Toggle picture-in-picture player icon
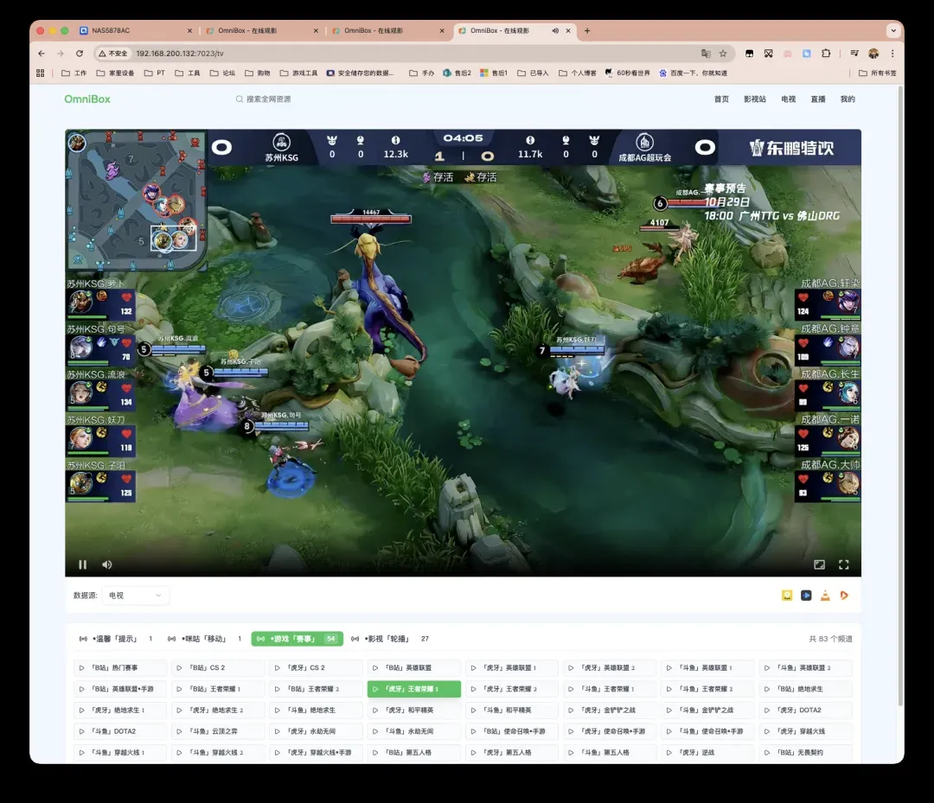This screenshot has height=803, width=934. [819, 564]
